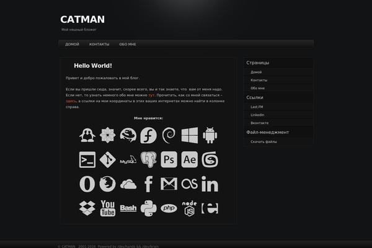Click the Страницы sidebar heading
The image size is (372, 248).
[258, 63]
